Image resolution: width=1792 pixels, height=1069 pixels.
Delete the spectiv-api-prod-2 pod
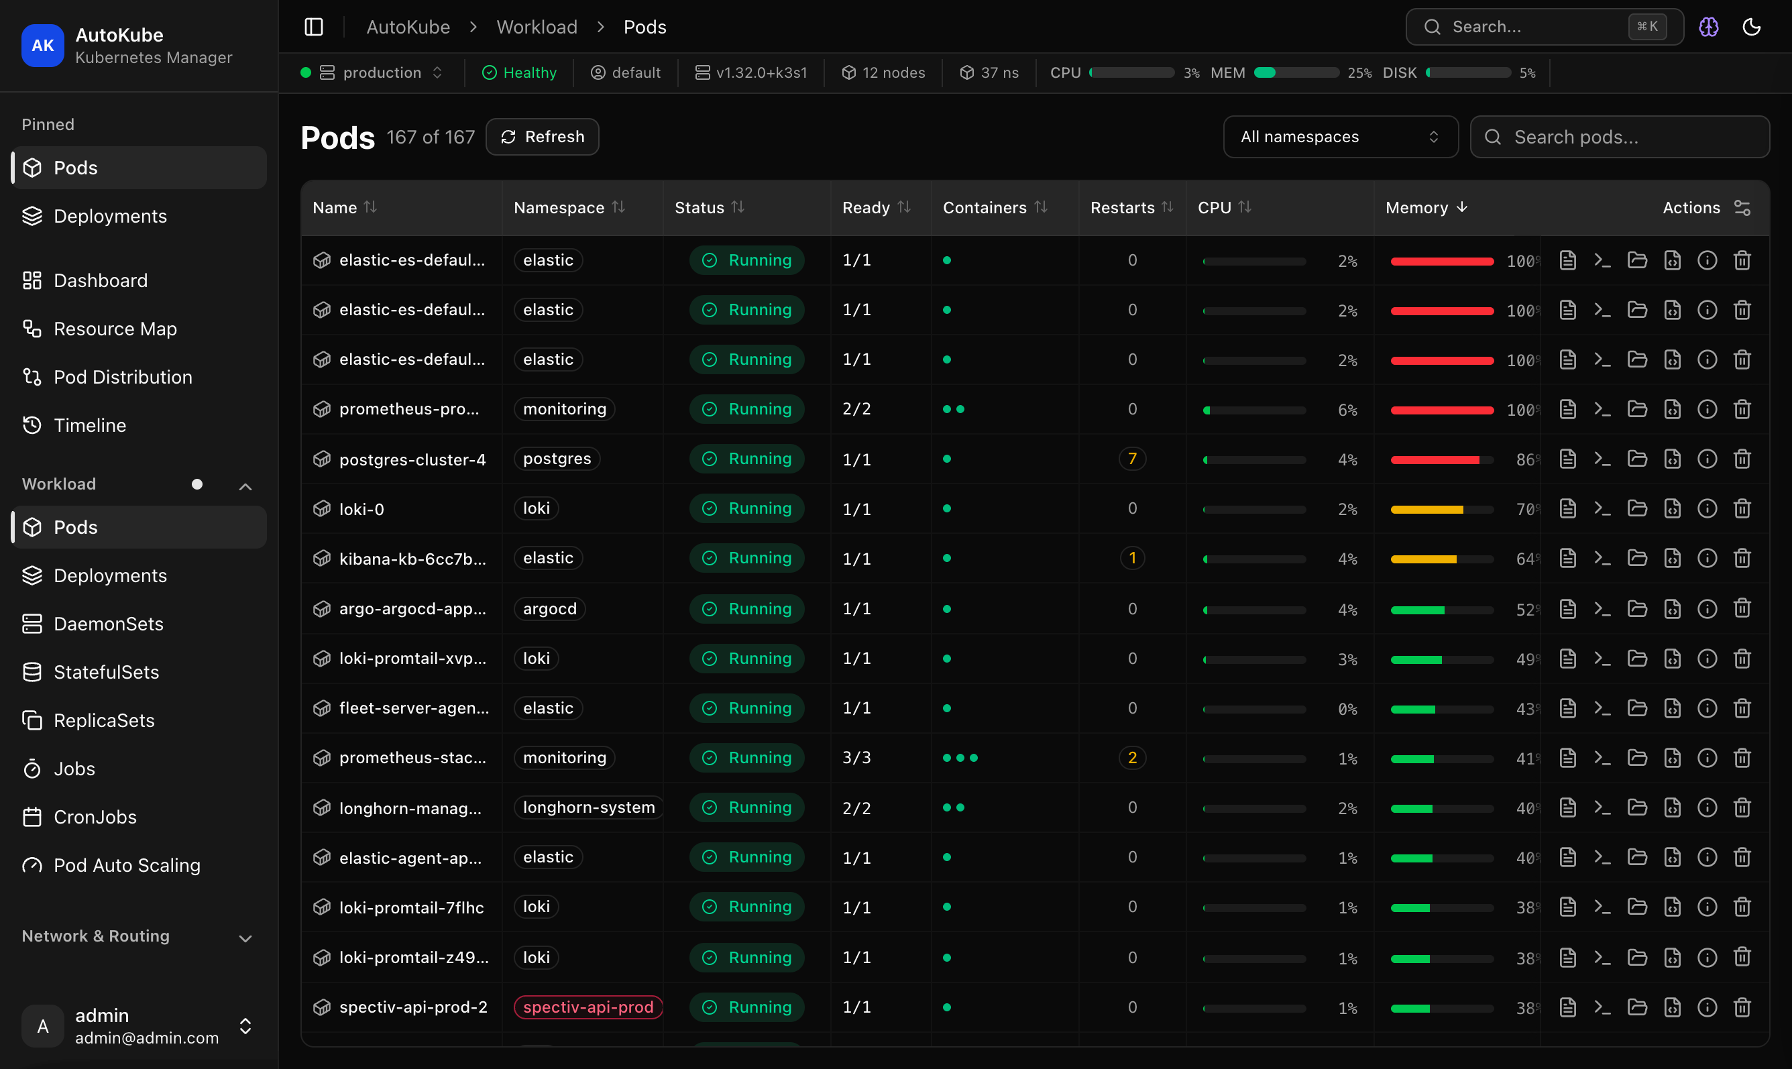click(x=1742, y=1007)
